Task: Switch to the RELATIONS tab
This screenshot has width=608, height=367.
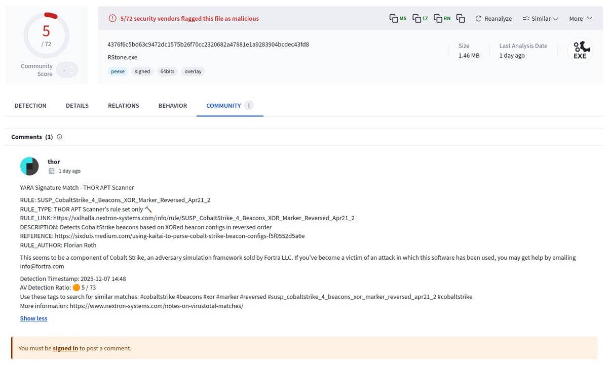Action: (x=123, y=105)
